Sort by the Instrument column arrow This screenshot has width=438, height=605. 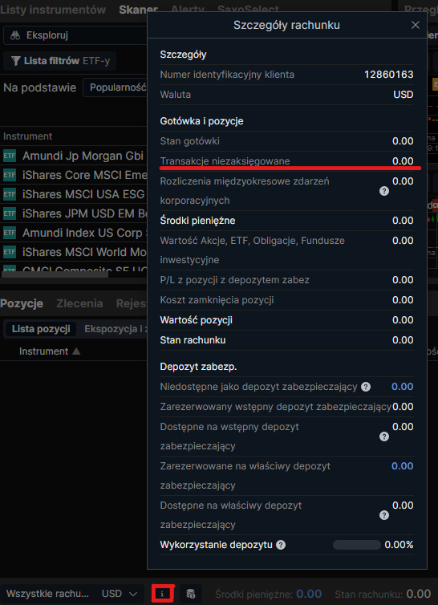[x=76, y=351]
